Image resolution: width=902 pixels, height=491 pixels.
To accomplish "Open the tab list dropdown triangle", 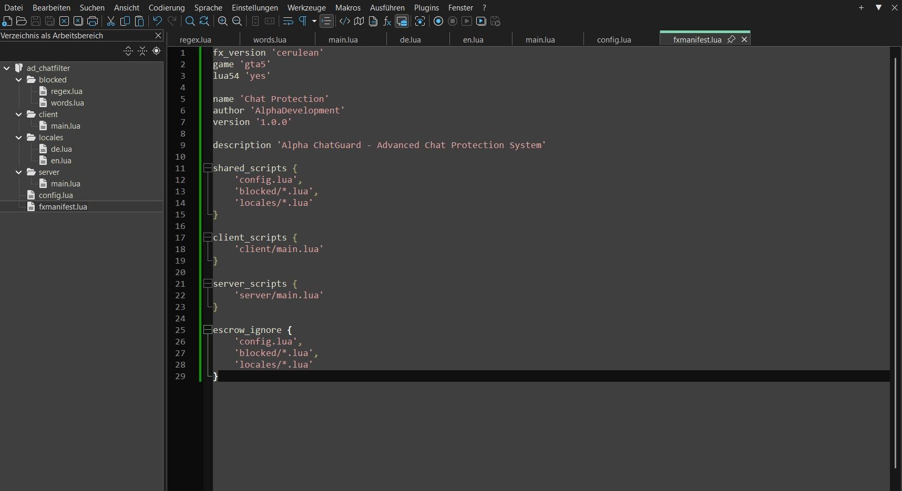I will [x=878, y=7].
